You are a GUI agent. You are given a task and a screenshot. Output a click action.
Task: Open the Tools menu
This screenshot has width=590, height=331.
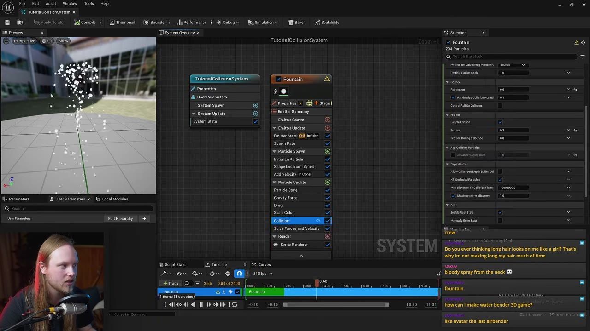click(x=89, y=4)
